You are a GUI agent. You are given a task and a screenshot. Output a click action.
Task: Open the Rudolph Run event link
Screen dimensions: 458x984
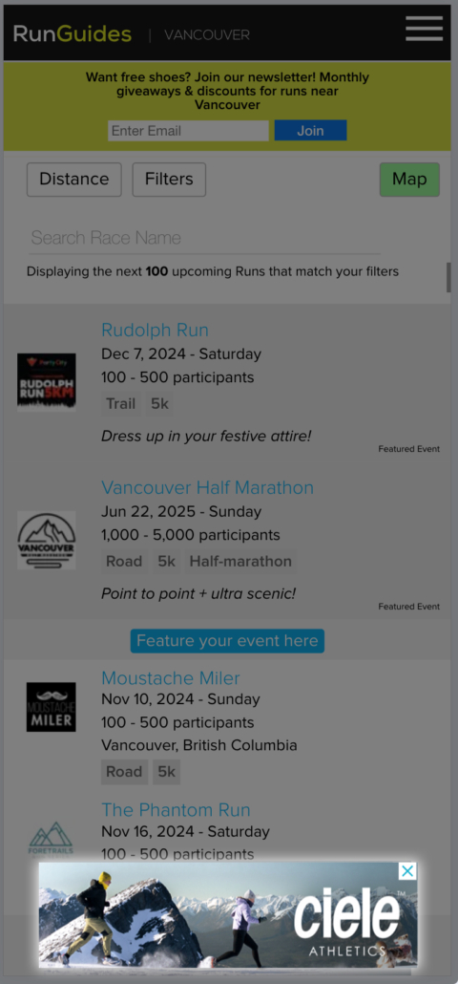point(155,331)
